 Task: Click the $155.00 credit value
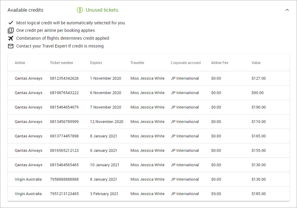click(258, 150)
